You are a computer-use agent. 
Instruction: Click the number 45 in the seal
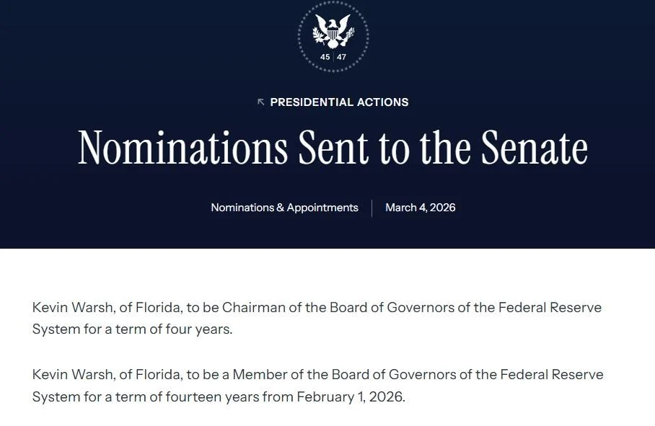(325, 57)
